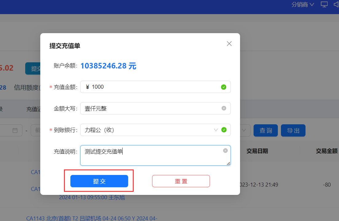339x221 pixels.
Task: Clear the 金额大写 field with its X icon
Action: click(224, 108)
